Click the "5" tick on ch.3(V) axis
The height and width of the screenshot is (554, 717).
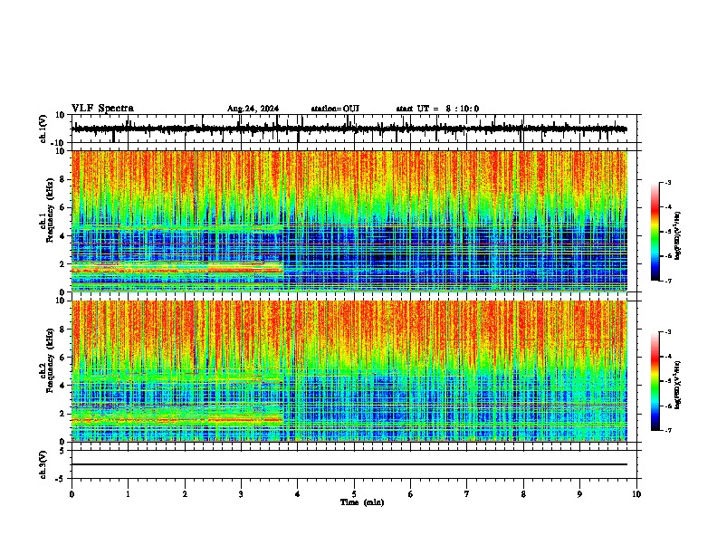click(x=63, y=451)
